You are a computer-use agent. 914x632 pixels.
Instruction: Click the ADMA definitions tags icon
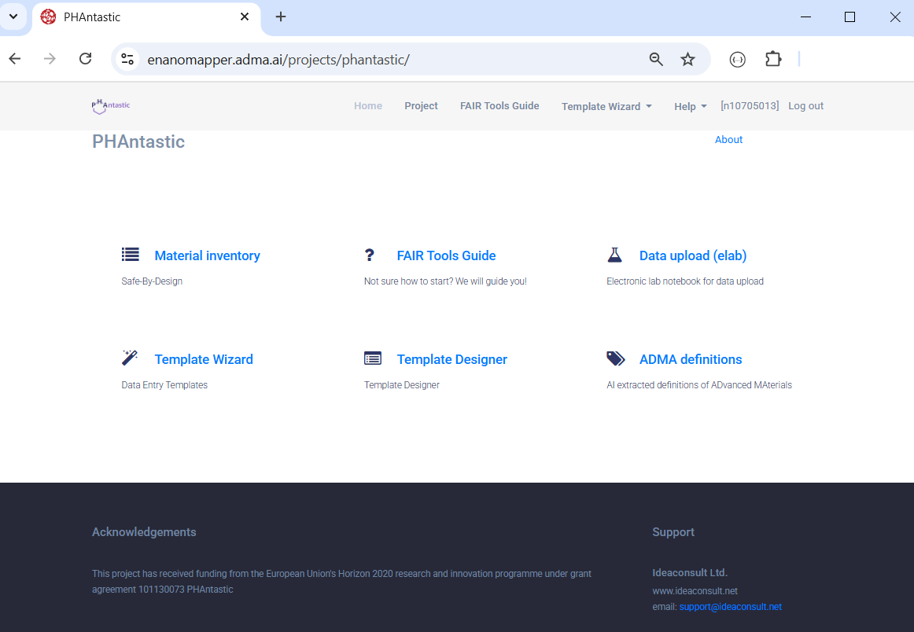(616, 358)
